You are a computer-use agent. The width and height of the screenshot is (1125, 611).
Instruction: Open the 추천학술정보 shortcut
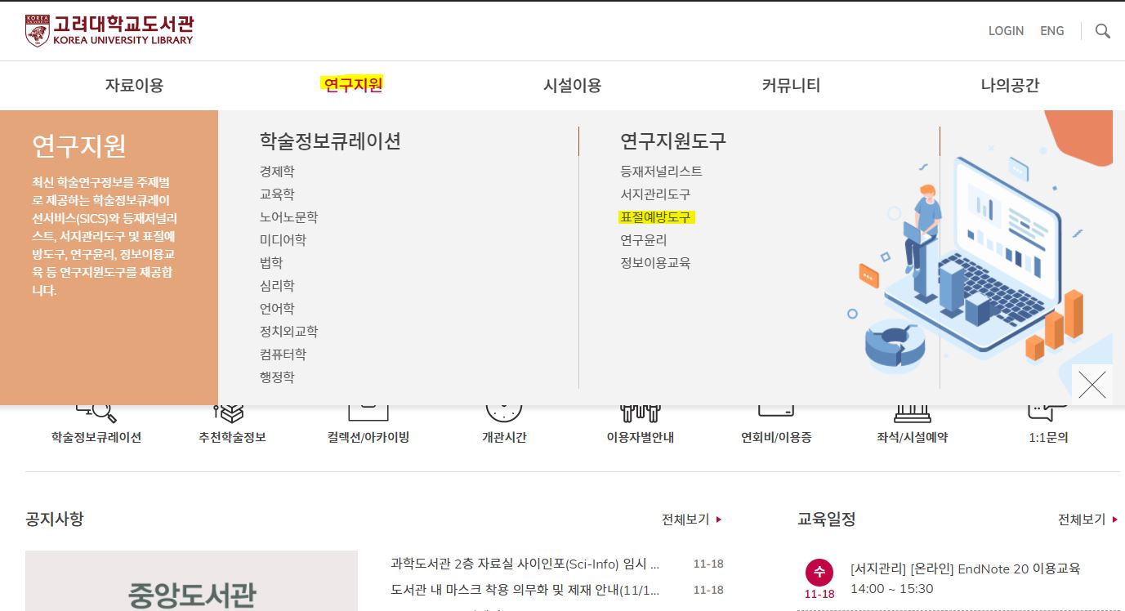(x=232, y=425)
